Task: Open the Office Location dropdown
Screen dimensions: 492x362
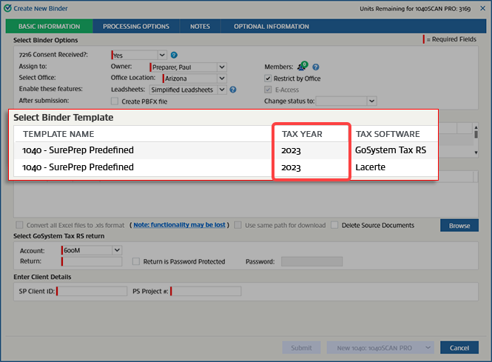Action: (221, 78)
